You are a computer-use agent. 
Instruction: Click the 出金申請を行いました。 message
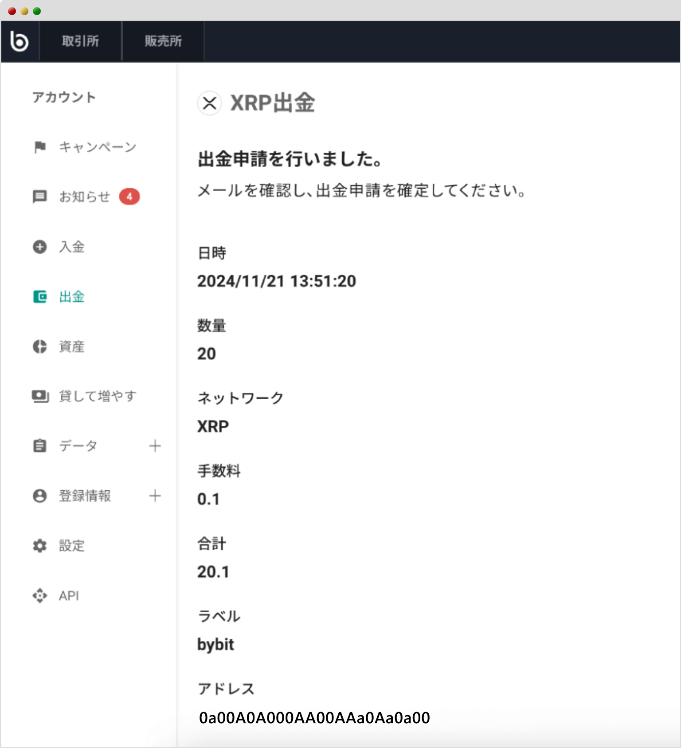(x=290, y=159)
